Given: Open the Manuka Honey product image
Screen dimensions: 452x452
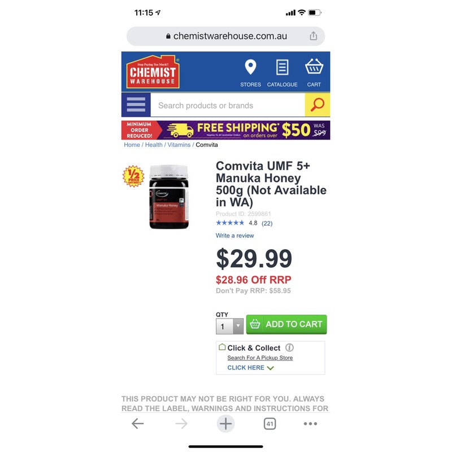Looking at the screenshot, I should point(168,197).
